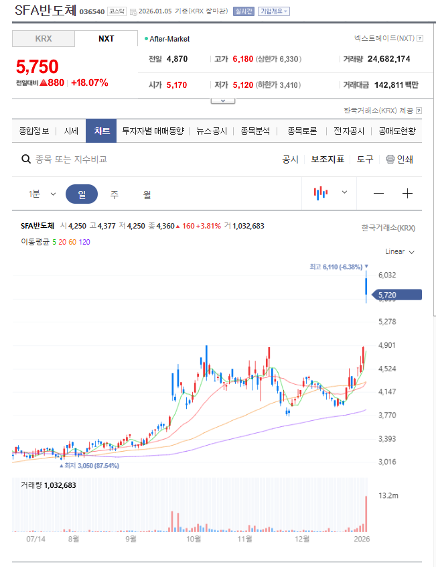Screen dimensions: 436x567
Task: Toggle the 20-day moving average
Action: [x=62, y=242]
